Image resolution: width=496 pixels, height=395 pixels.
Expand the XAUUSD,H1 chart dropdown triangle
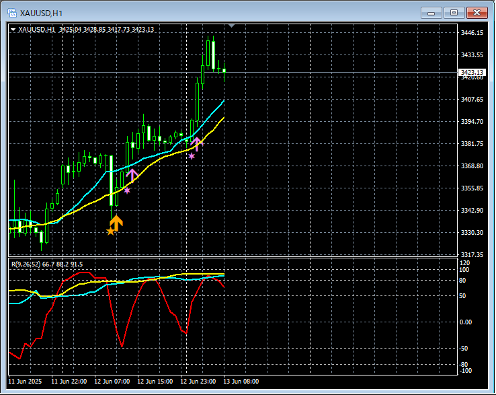13,30
